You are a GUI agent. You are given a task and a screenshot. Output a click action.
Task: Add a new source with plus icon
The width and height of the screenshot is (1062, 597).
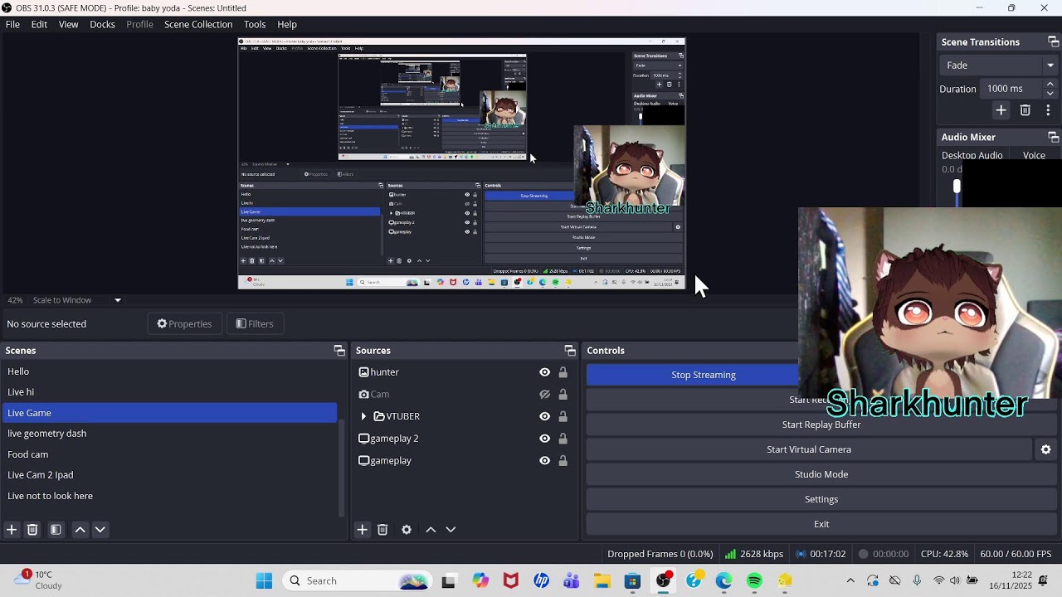362,529
